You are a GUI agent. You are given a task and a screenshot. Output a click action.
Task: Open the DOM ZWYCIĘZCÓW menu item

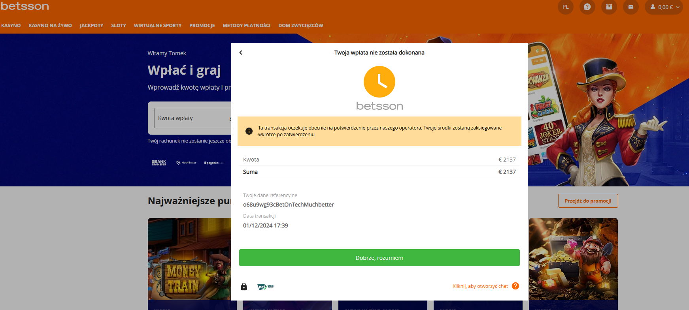point(301,25)
